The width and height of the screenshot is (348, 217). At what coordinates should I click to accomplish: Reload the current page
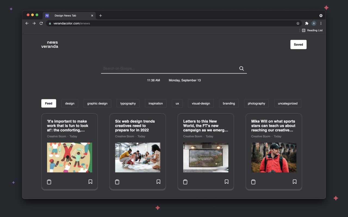(41, 23)
